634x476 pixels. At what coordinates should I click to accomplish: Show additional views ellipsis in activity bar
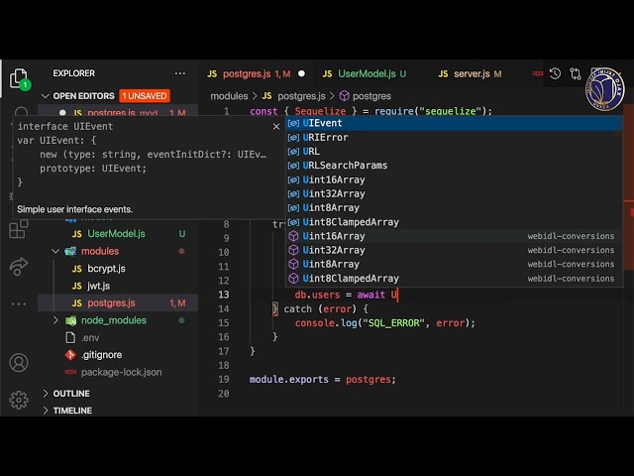[19, 303]
